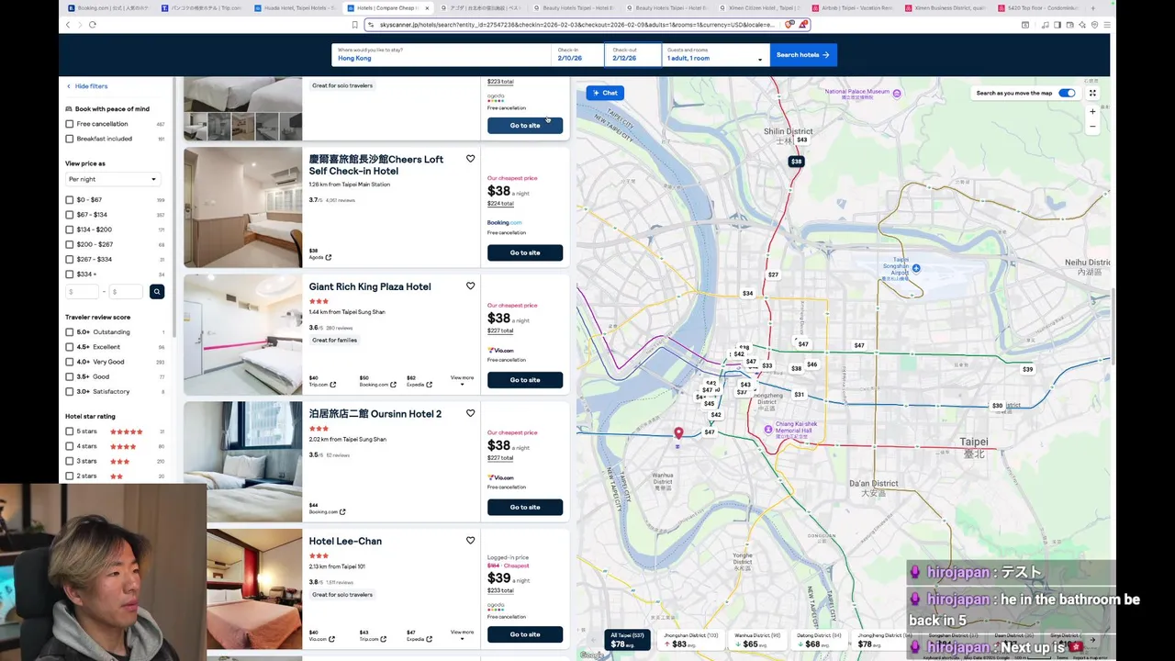Image resolution: width=1175 pixels, height=661 pixels.
Task: Open Guests and rooms dropdown
Action: click(715, 54)
